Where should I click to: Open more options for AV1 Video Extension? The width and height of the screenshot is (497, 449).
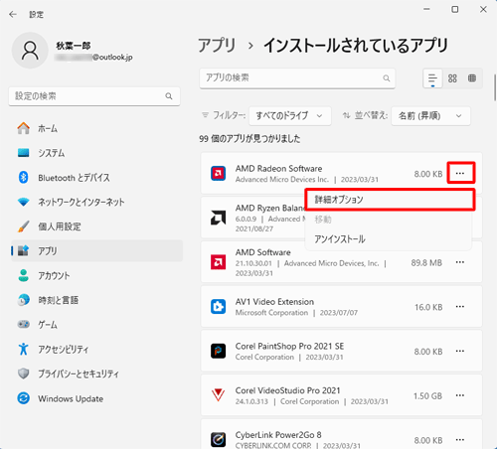[x=460, y=307]
